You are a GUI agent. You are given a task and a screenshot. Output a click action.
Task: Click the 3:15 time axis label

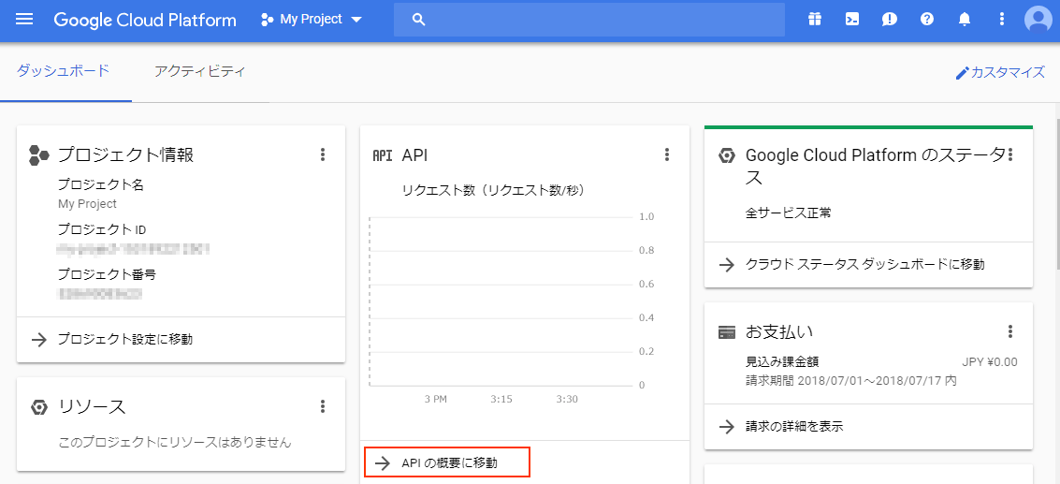(501, 400)
